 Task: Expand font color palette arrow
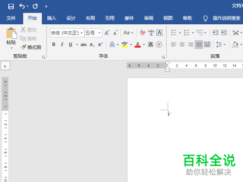pyautogui.click(x=144, y=45)
